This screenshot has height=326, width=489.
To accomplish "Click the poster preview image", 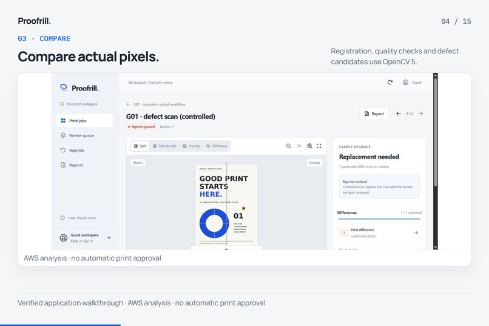I will pos(226,205).
